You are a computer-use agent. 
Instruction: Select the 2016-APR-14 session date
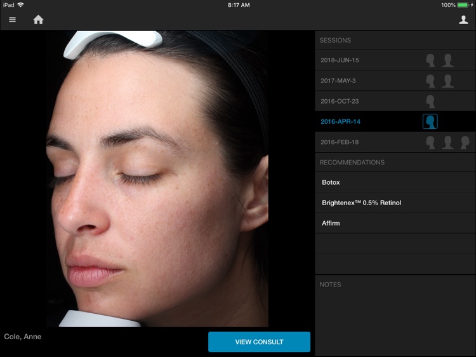point(340,121)
